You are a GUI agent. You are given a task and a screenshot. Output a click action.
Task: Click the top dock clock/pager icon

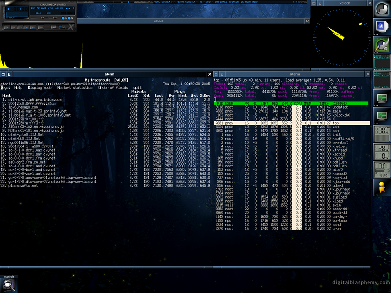tap(382, 9)
